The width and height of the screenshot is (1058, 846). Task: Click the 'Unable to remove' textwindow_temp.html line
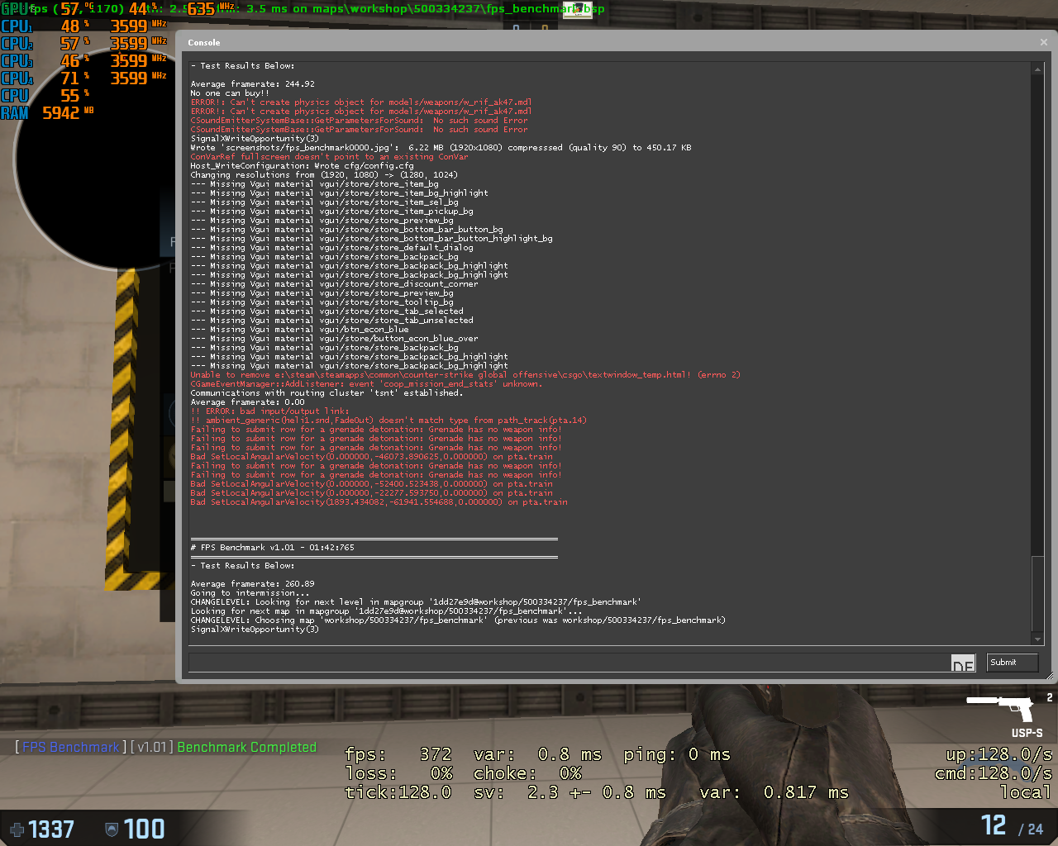pos(465,375)
